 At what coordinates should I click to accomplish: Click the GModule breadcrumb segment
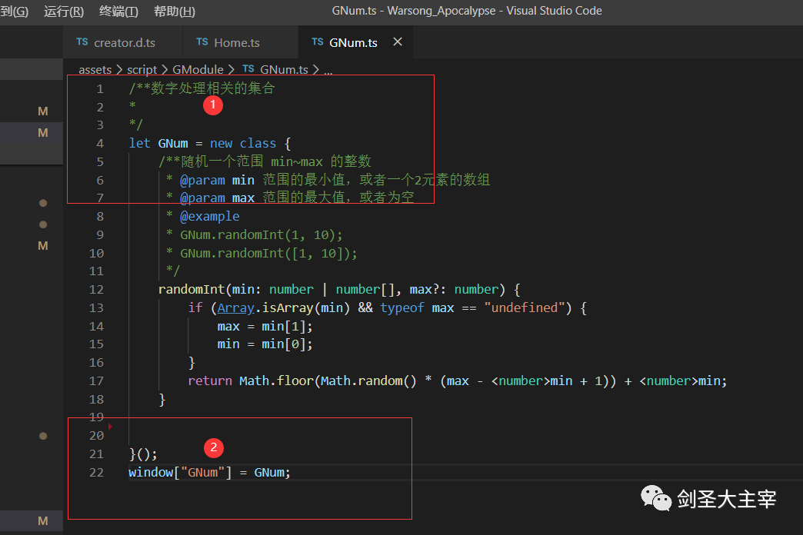tap(198, 69)
